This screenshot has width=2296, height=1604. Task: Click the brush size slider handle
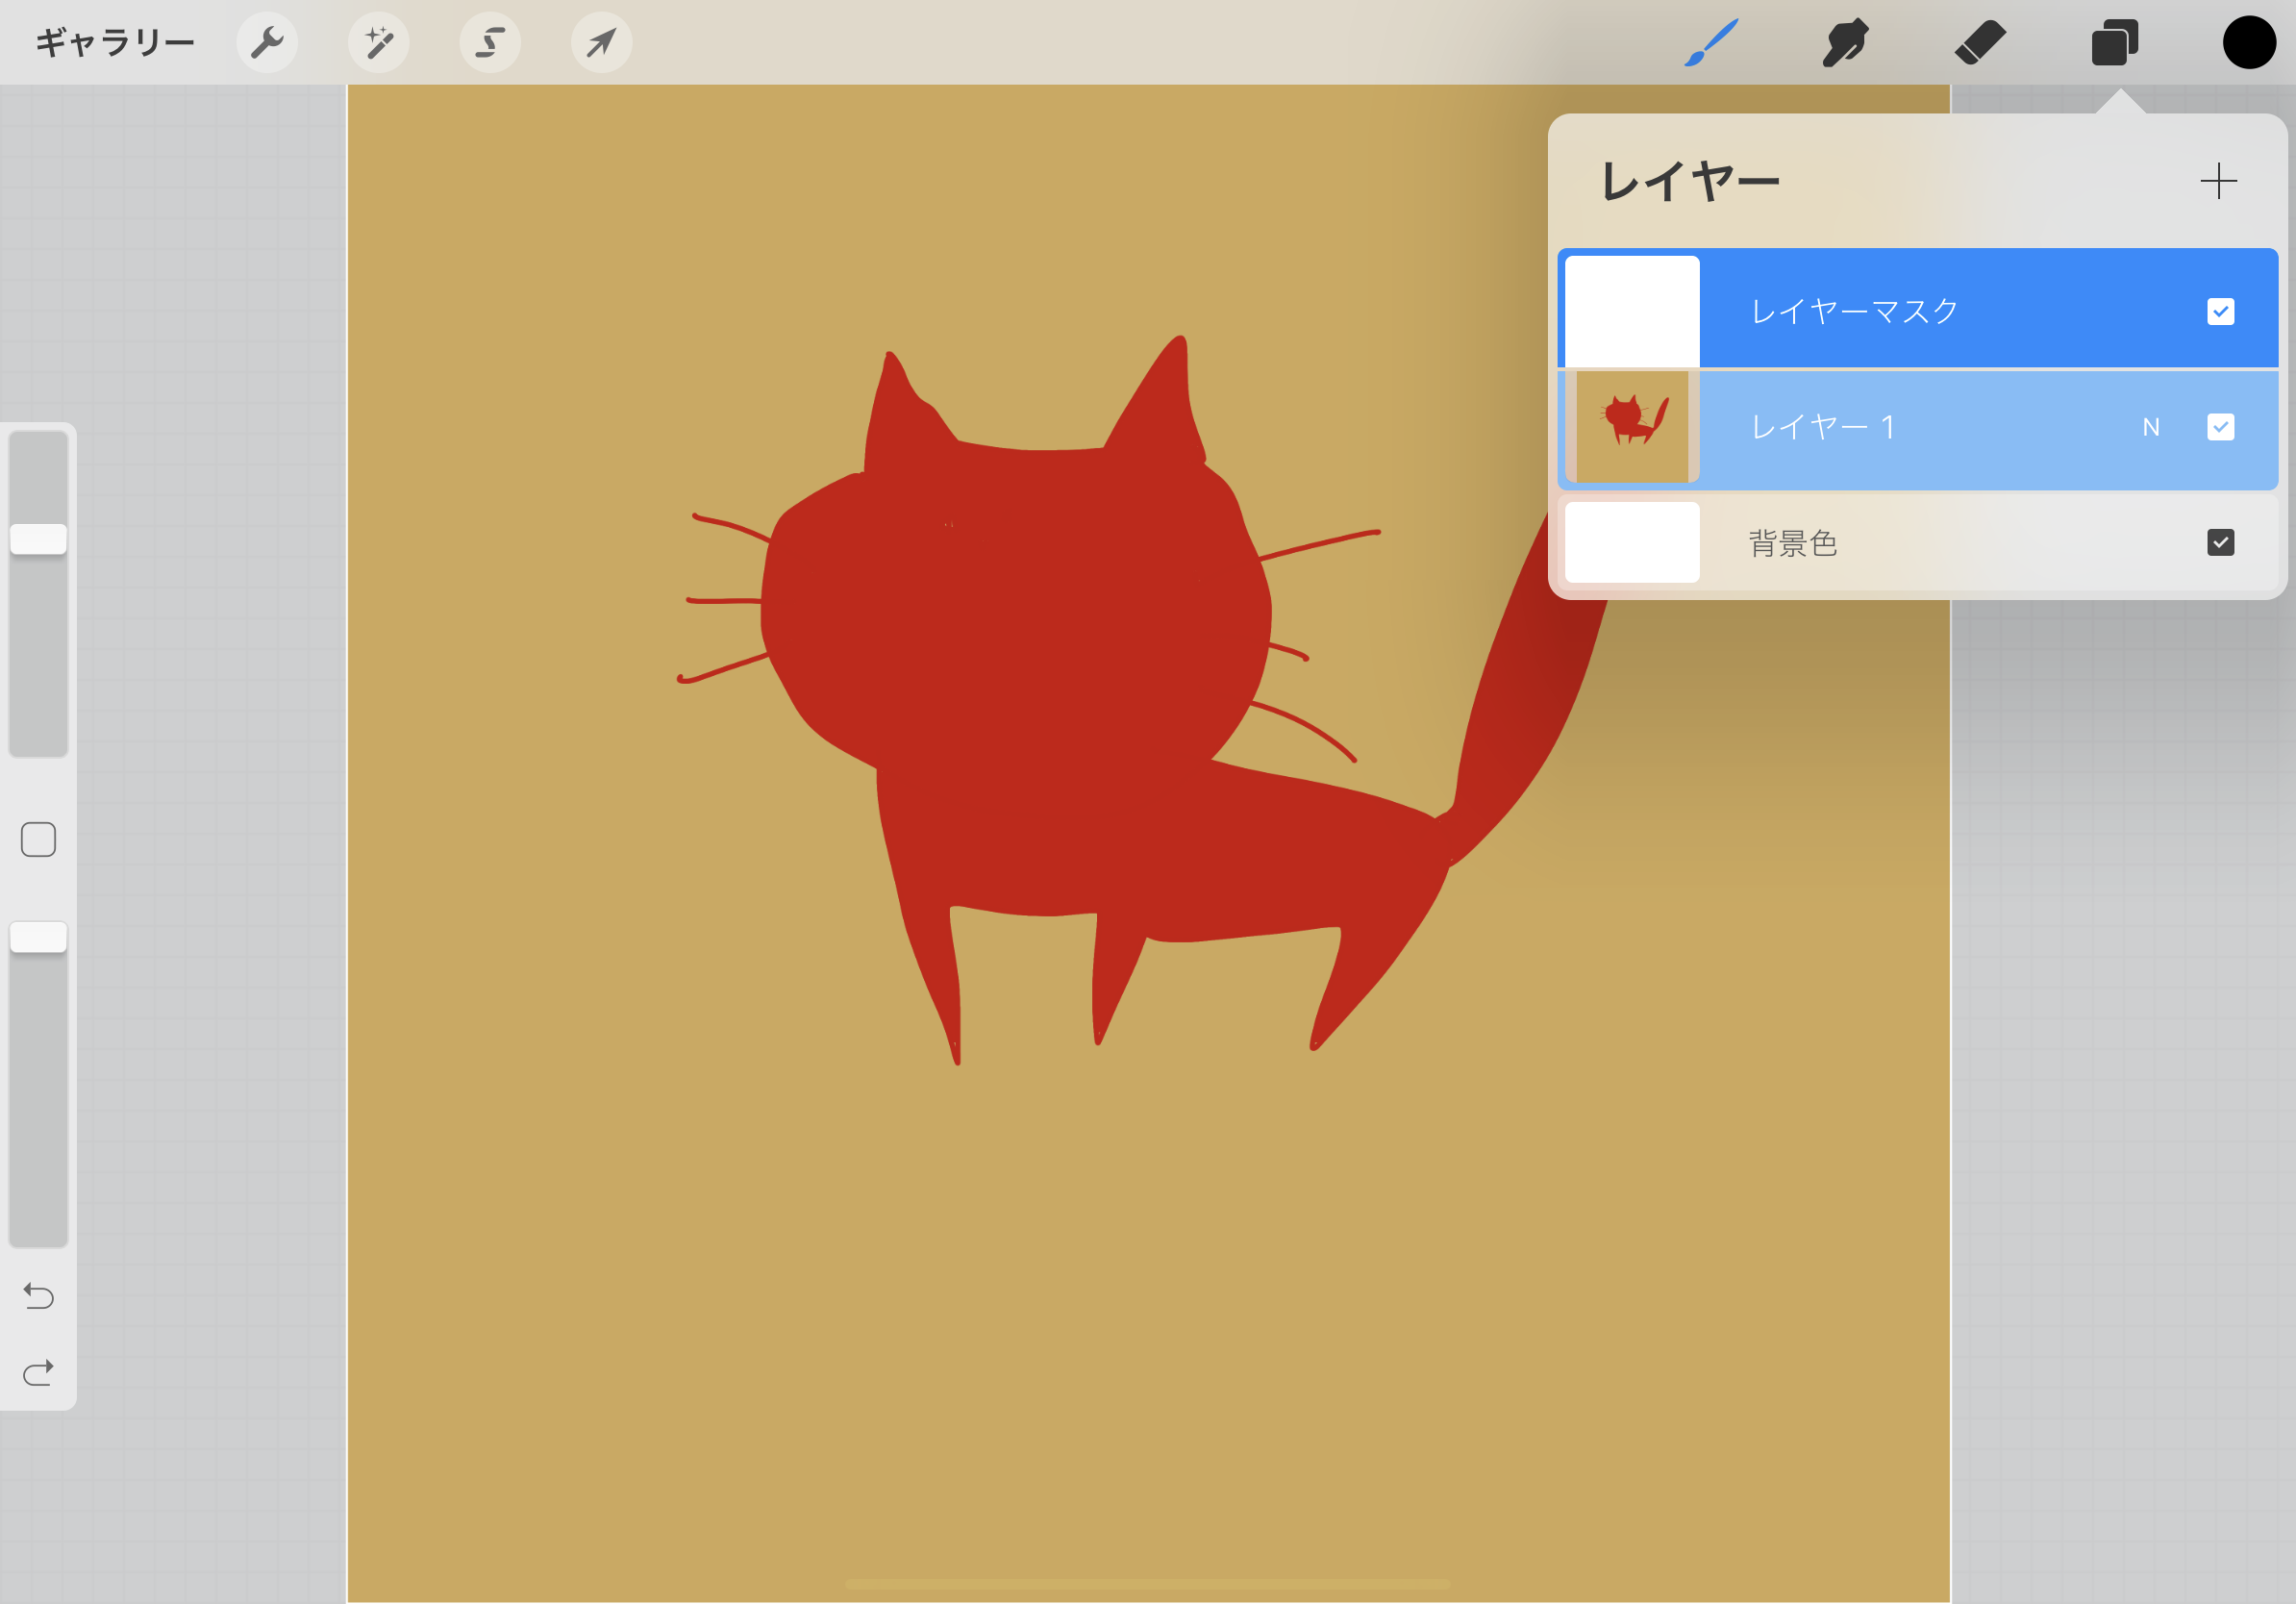(x=38, y=539)
